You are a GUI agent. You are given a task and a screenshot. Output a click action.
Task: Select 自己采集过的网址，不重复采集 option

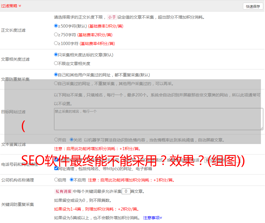pyautogui.click(x=56, y=83)
